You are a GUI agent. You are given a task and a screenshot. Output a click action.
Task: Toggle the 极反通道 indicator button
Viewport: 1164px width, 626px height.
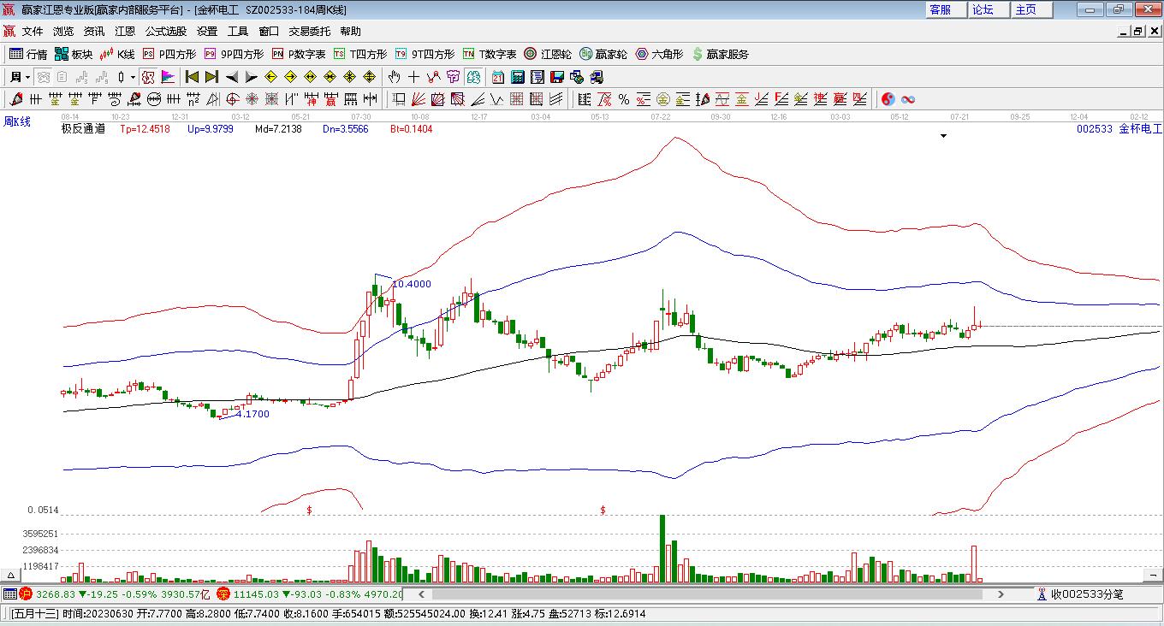[148, 77]
